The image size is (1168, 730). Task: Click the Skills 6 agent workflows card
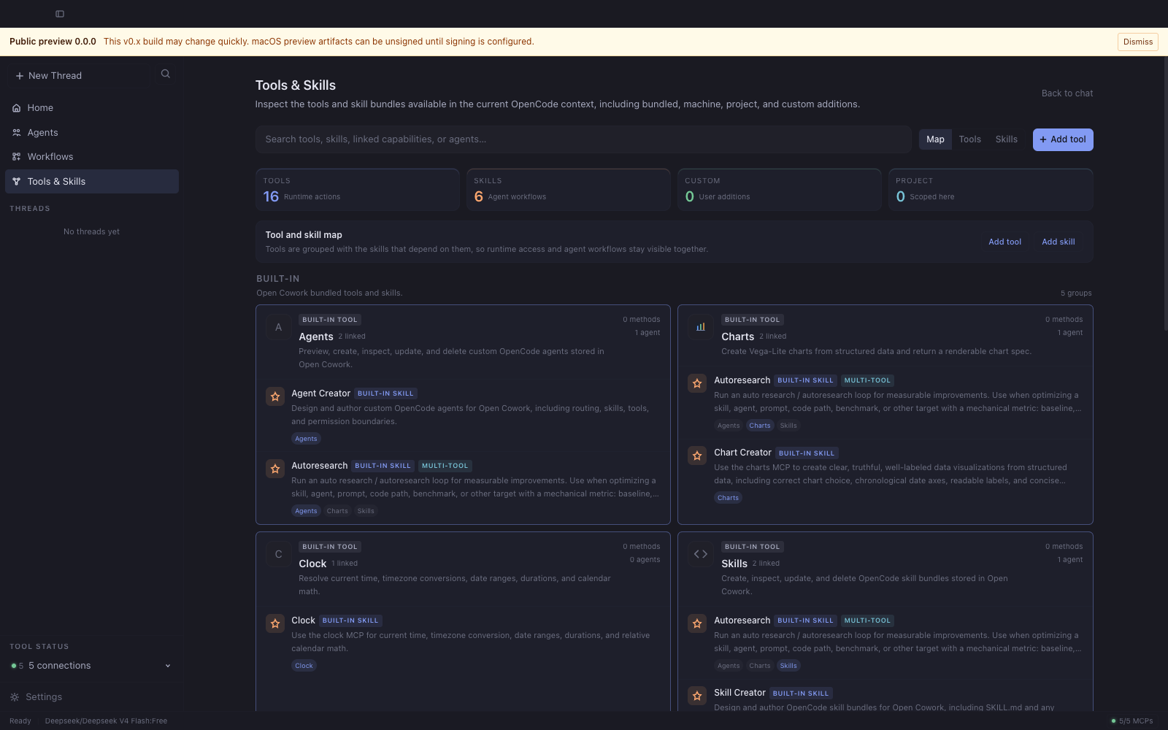click(568, 190)
